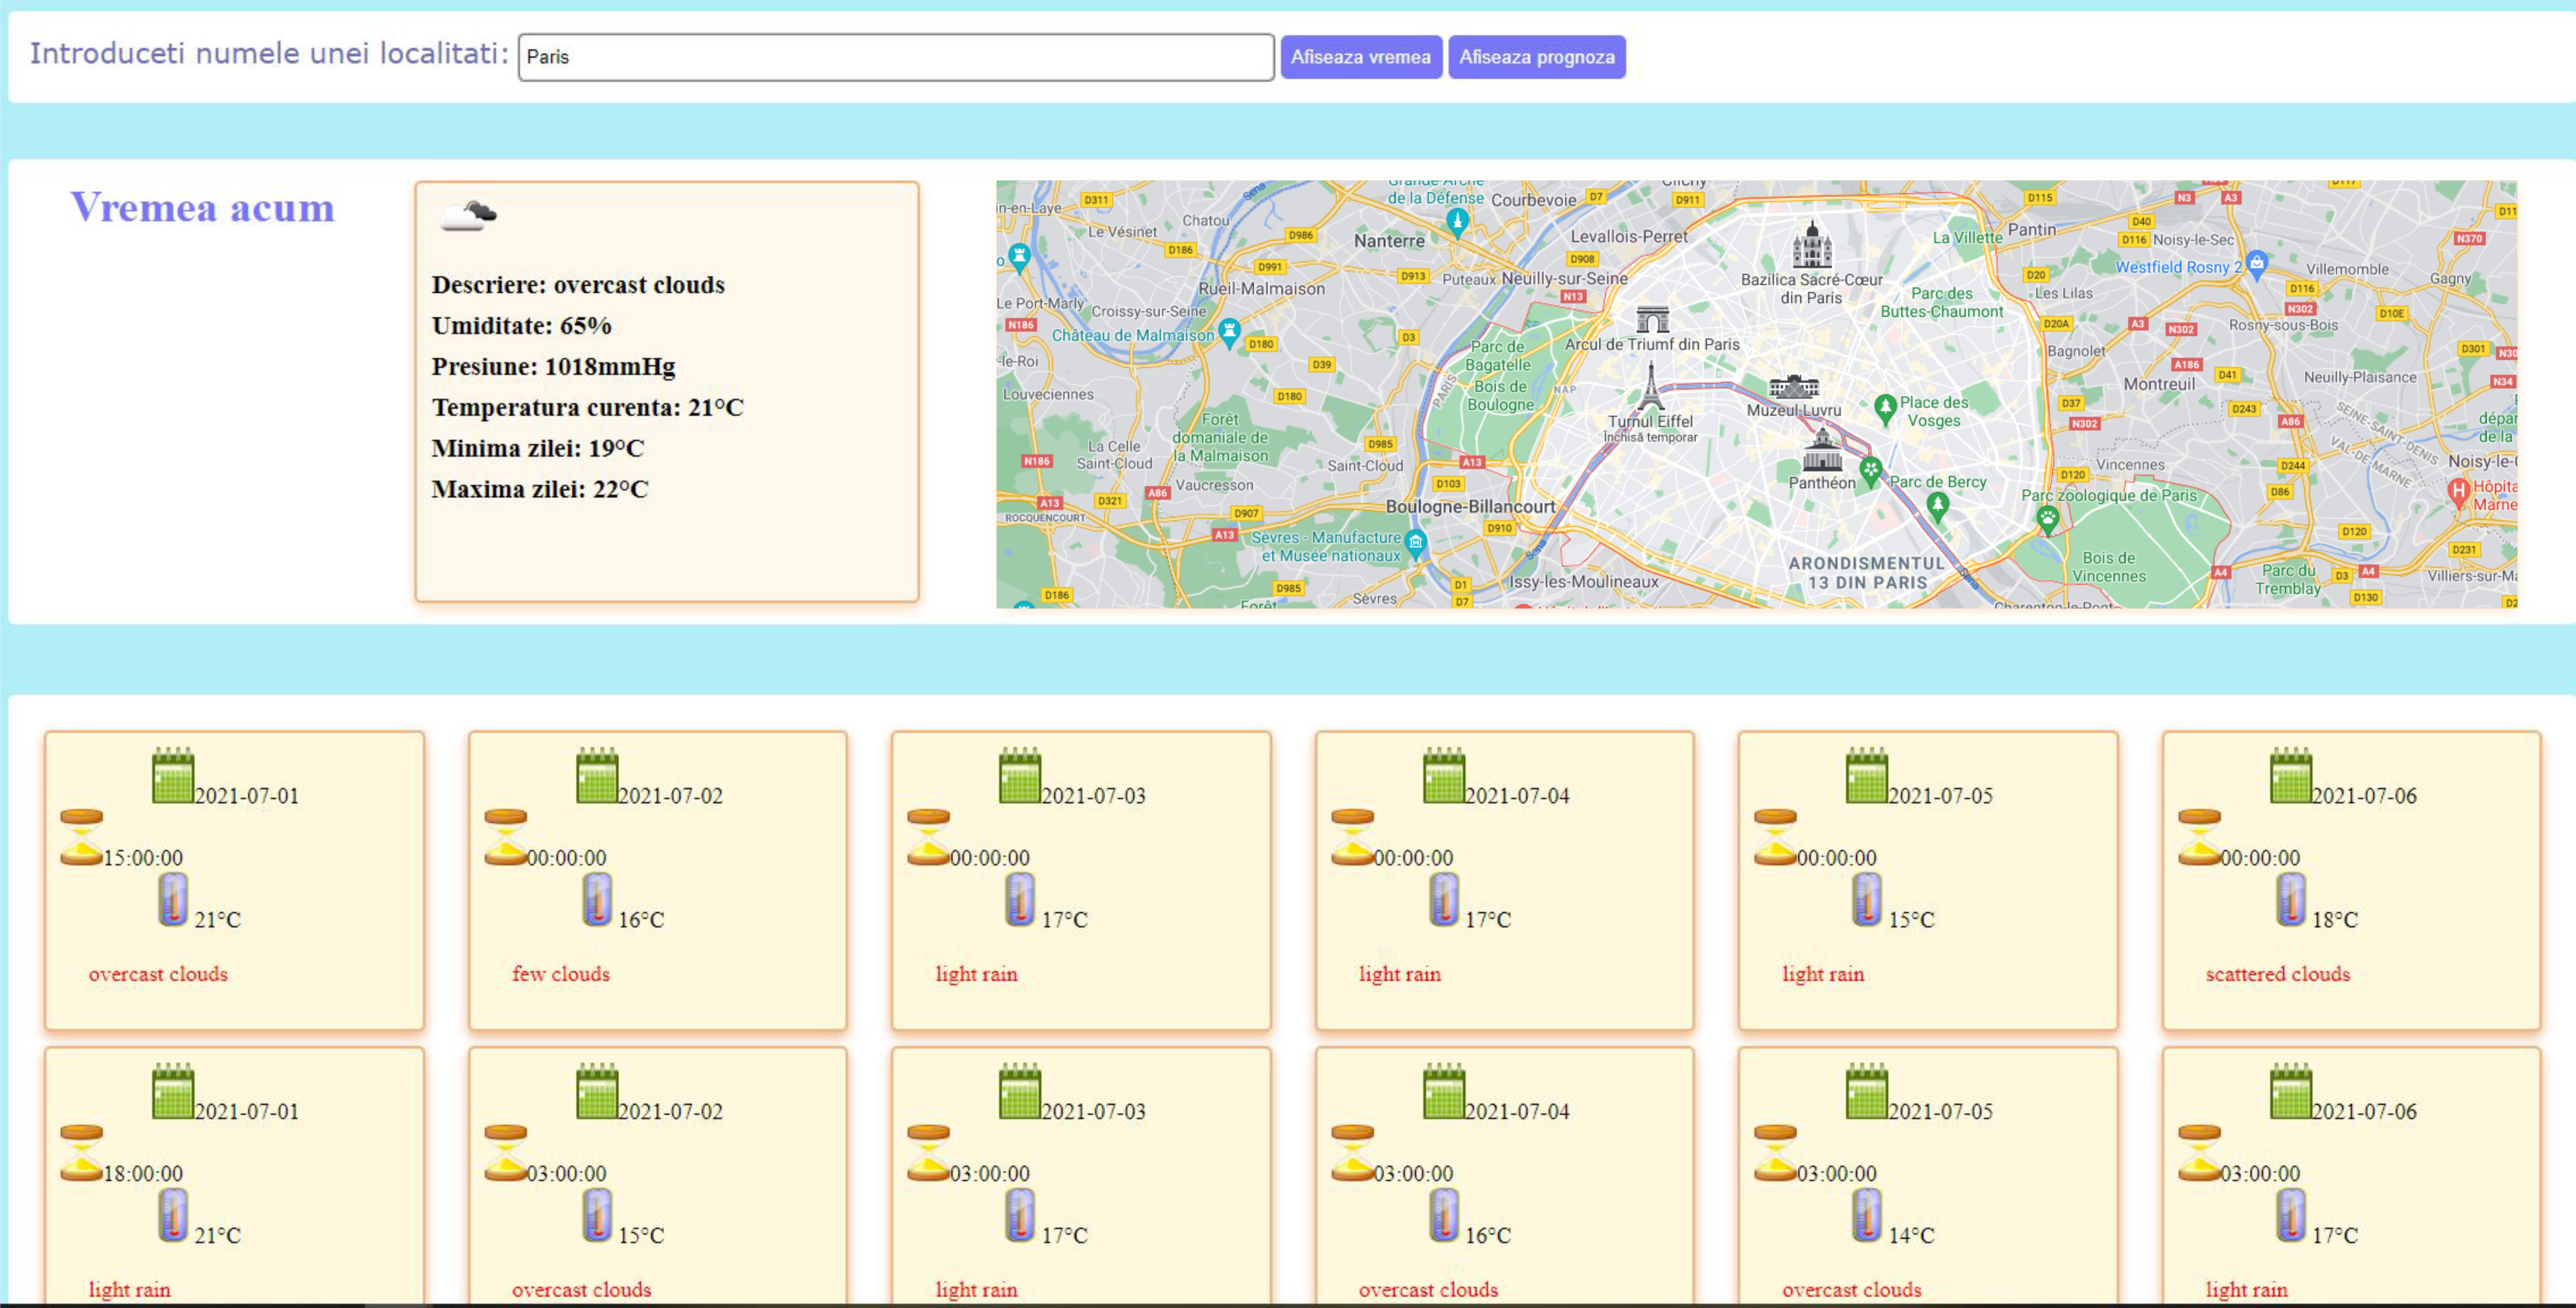Image resolution: width=2576 pixels, height=1308 pixels.
Task: Click the Afiseaza vremea button
Action: 1360,57
